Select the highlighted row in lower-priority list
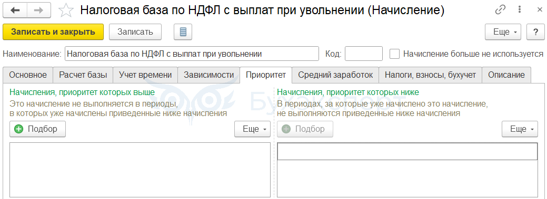The width and height of the screenshot is (547, 199). click(x=407, y=151)
